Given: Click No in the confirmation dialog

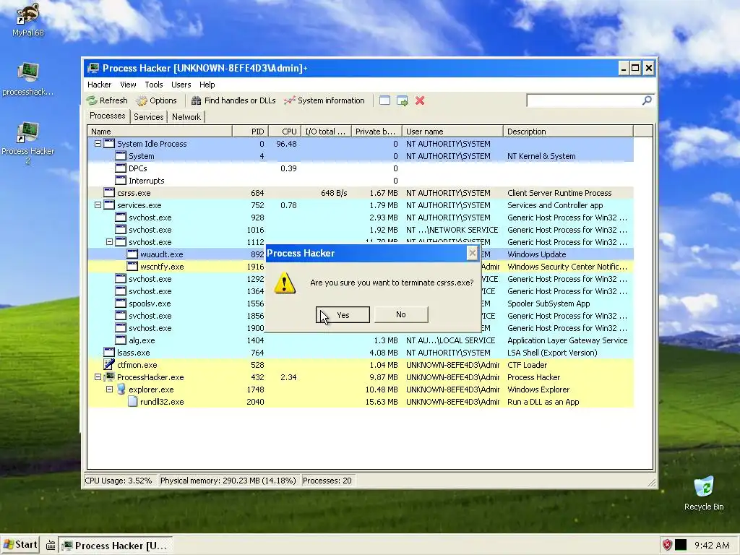Looking at the screenshot, I should (401, 315).
